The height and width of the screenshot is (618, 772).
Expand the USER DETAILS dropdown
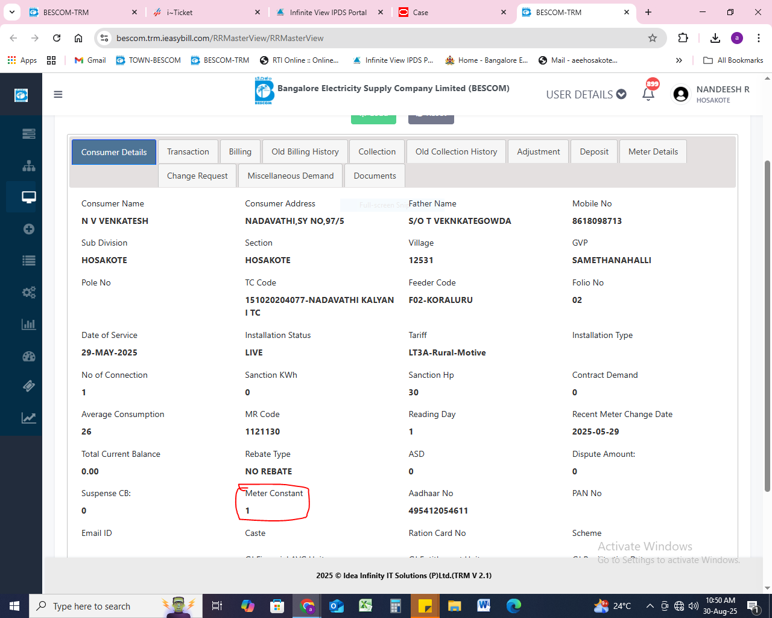click(x=586, y=94)
